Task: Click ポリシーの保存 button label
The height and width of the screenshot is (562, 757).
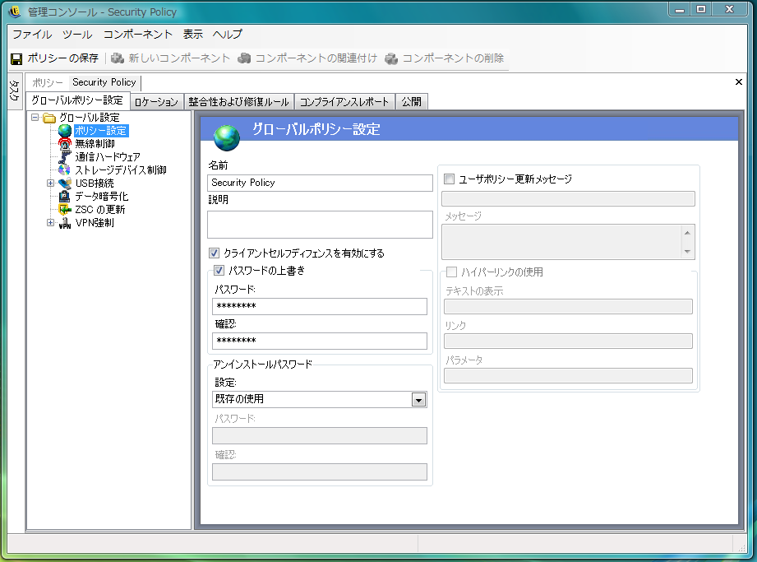Action: coord(62,58)
